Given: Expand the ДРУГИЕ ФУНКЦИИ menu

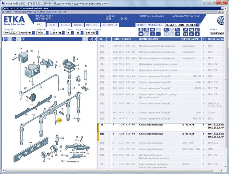Looking at the screenshot, I should [150, 25].
